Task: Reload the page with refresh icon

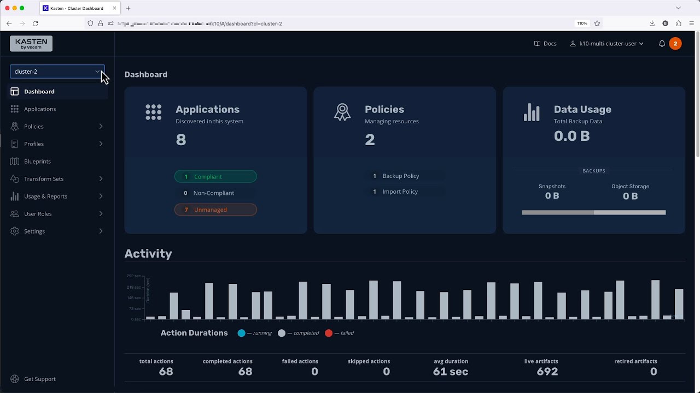Action: (x=36, y=23)
